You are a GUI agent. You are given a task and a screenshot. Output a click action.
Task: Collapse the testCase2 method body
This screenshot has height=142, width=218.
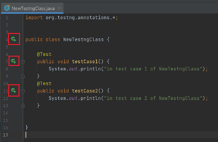pyautogui.click(x=23, y=91)
